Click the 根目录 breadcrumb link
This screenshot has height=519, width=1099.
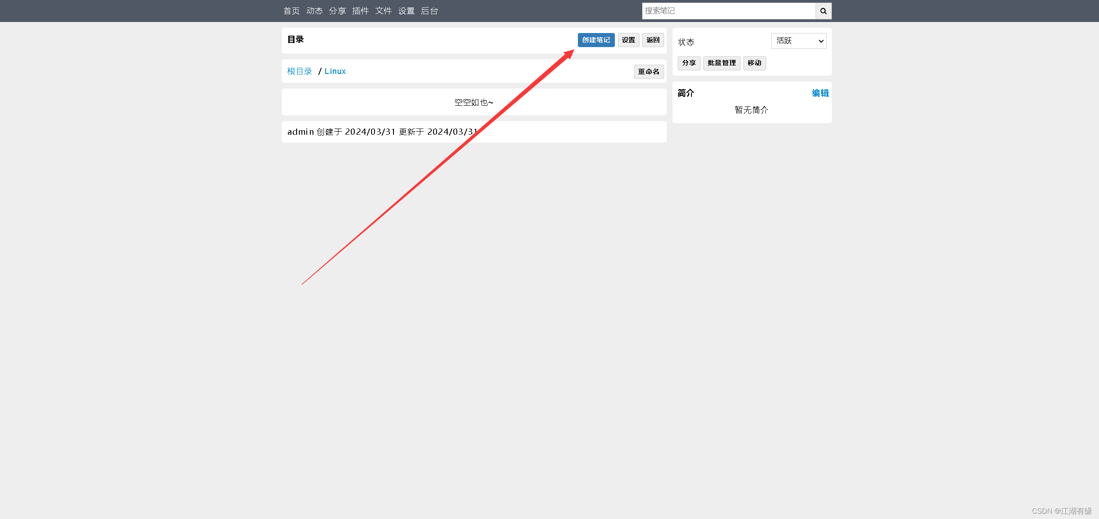[299, 71]
